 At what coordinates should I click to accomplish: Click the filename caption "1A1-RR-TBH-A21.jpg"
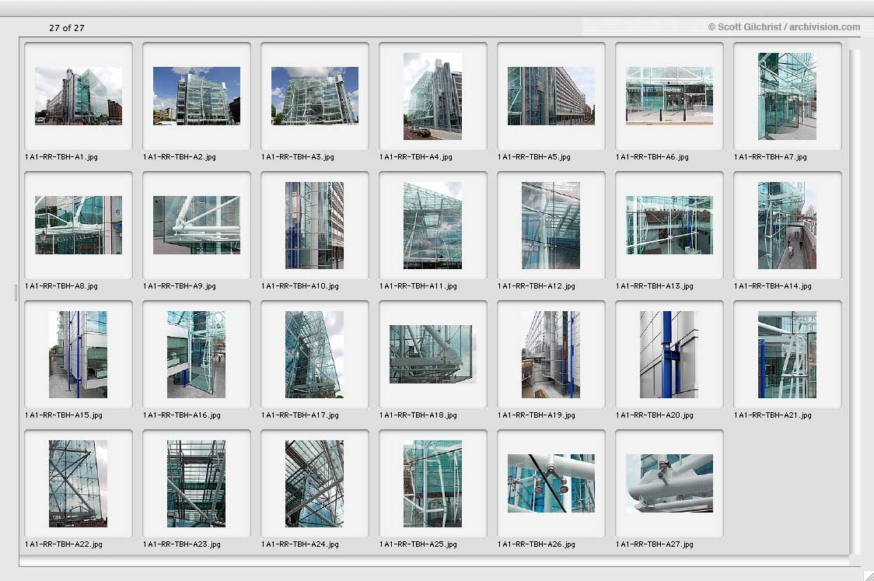pos(773,415)
